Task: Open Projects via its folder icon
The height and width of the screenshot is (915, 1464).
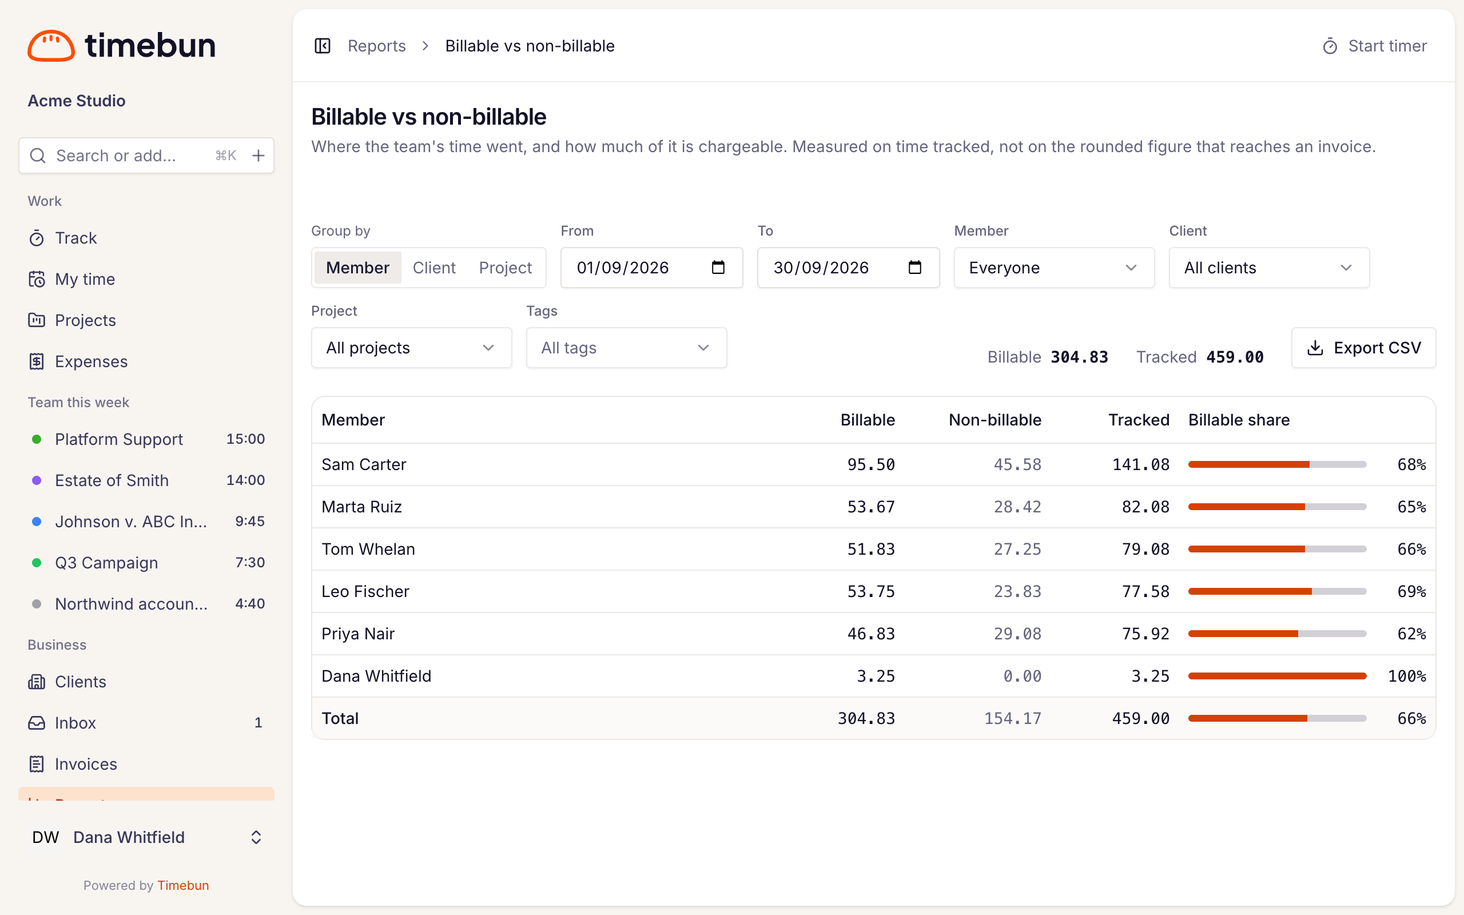Action: pos(36,320)
